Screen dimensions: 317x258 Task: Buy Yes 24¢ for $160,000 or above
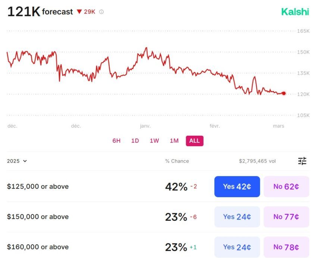[237, 247]
